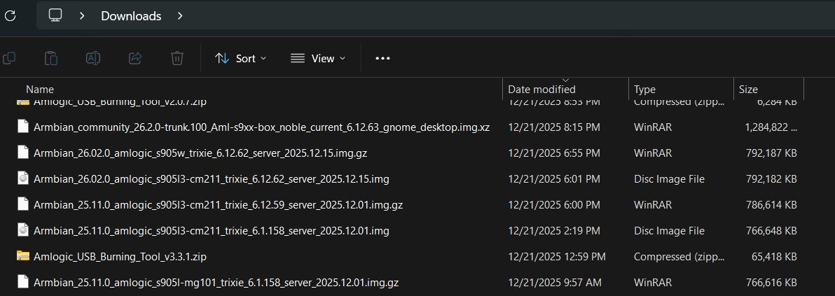Click the Share icon in toolbar
The height and width of the screenshot is (296, 835).
pos(135,58)
